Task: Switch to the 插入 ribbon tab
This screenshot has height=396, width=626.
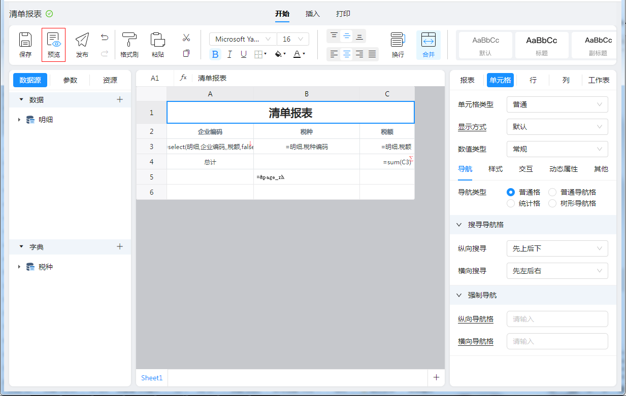Action: point(313,14)
